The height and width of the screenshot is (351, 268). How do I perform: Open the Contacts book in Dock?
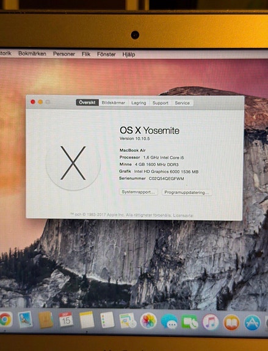click(46, 320)
